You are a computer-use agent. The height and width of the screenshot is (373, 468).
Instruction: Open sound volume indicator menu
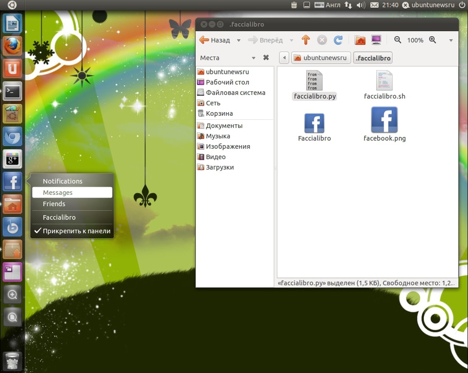coord(360,5)
